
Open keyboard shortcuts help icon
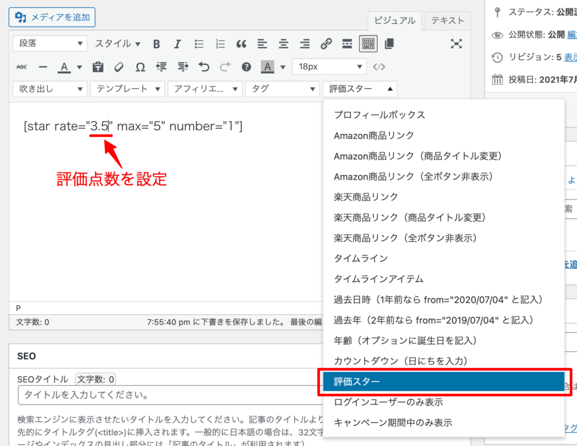[246, 67]
